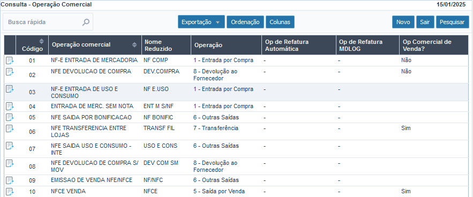The height and width of the screenshot is (197, 473).
Task: Open edit icon for ENTRADA DE MERC. SEM NOTA
Action: pos(10,106)
